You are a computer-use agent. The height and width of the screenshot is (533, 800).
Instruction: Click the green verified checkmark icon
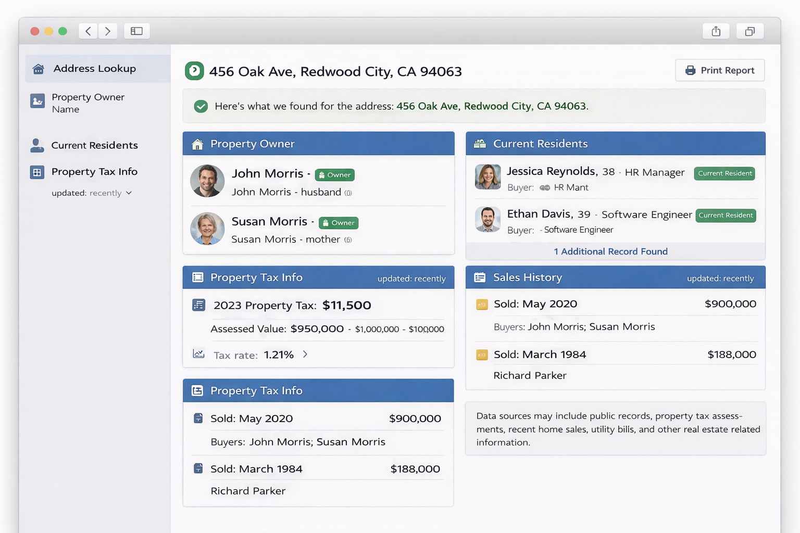tap(201, 106)
